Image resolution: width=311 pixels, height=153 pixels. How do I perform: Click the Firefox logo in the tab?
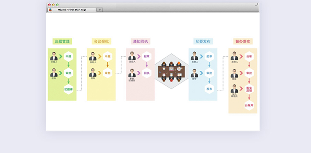tap(50, 10)
